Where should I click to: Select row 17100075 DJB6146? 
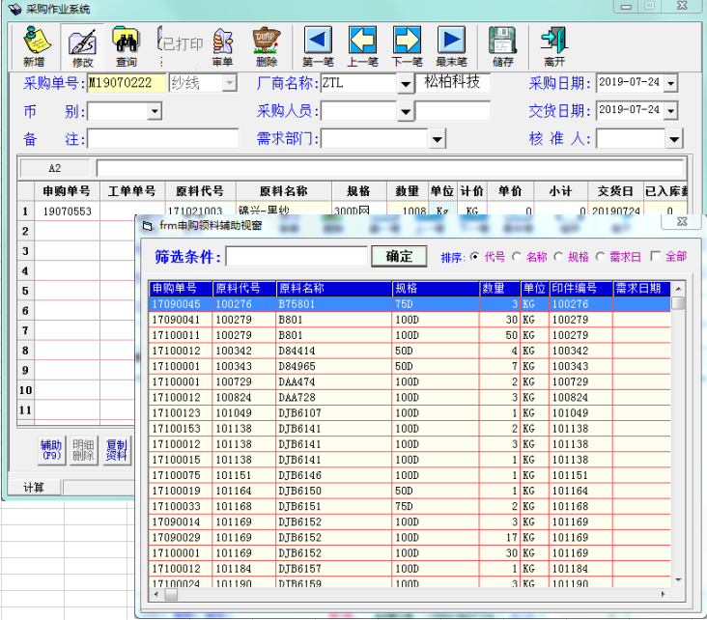coord(410,475)
